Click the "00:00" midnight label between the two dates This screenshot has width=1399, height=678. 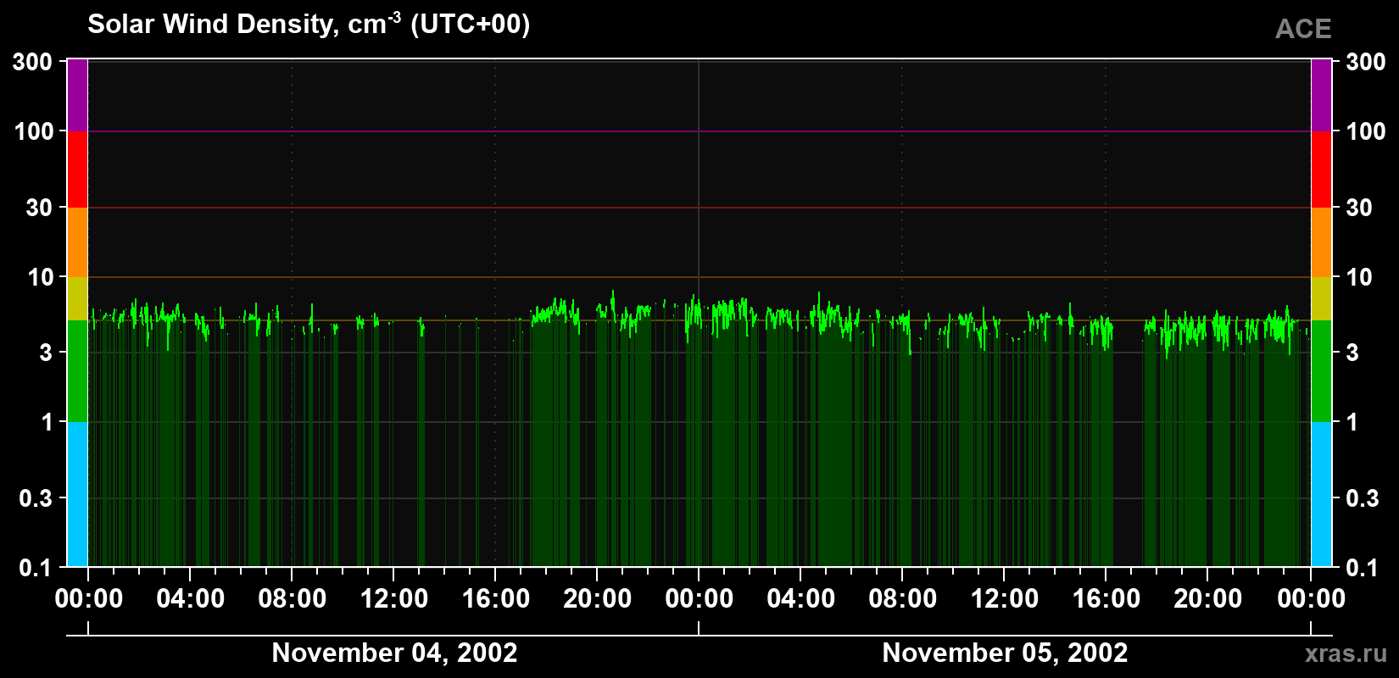(699, 599)
